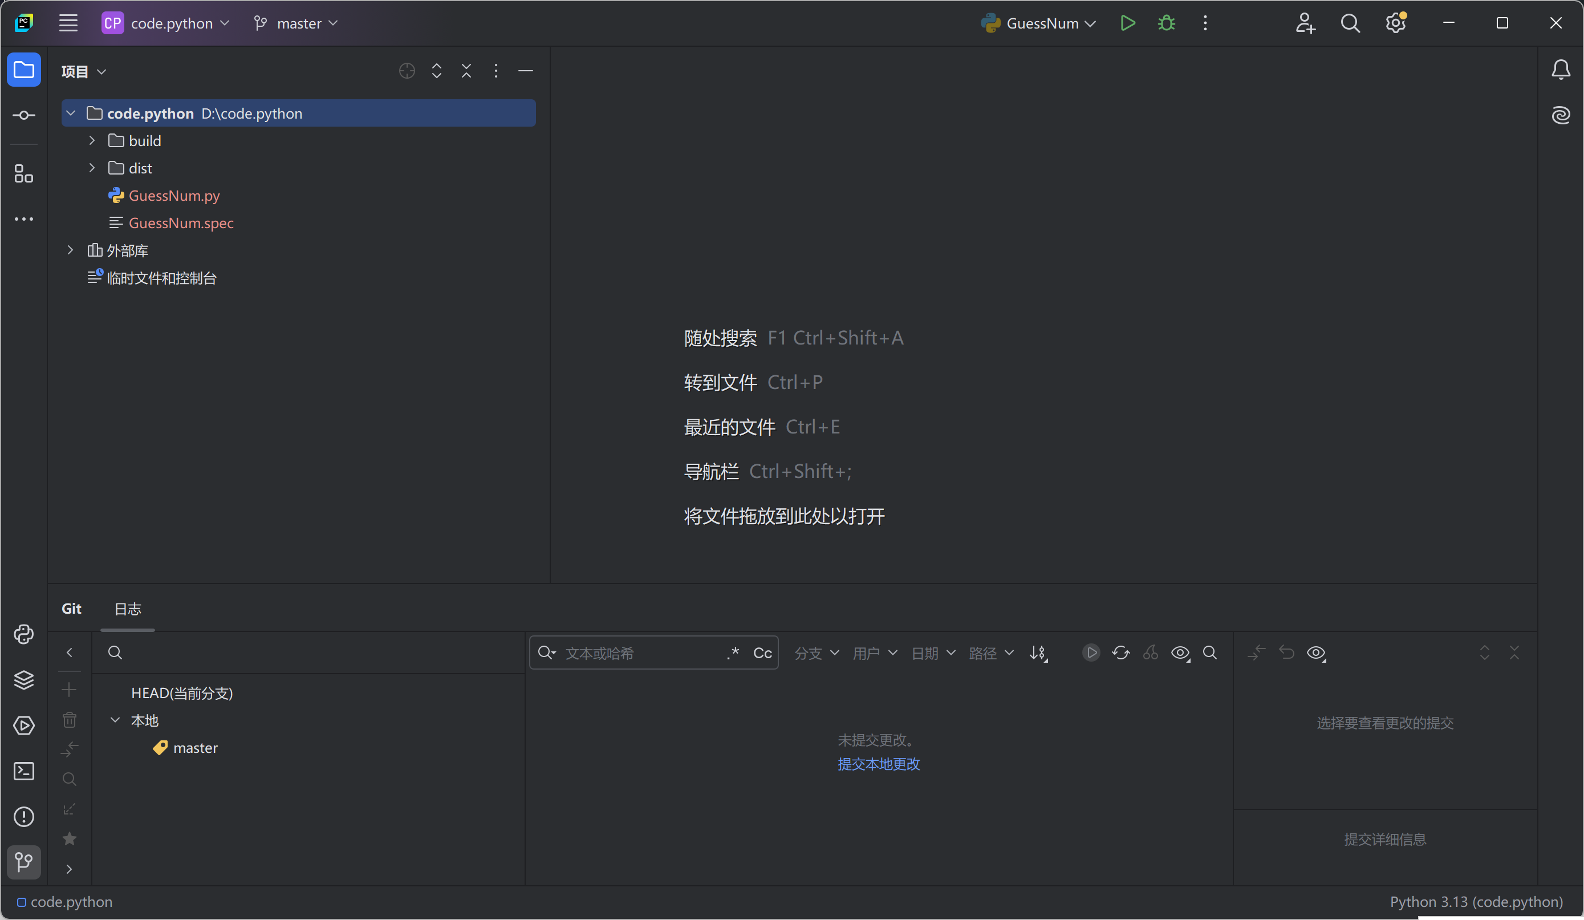Open the Problems tool window
The height and width of the screenshot is (920, 1584).
click(24, 816)
